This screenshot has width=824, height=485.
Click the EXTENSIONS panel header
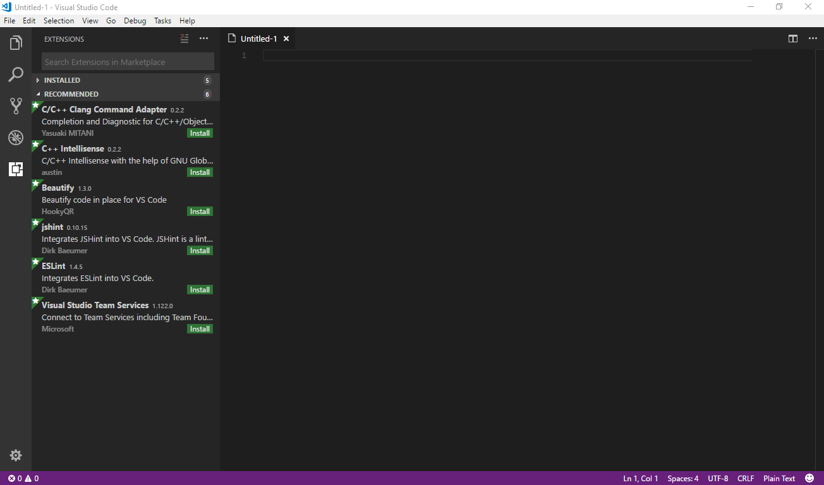point(64,39)
